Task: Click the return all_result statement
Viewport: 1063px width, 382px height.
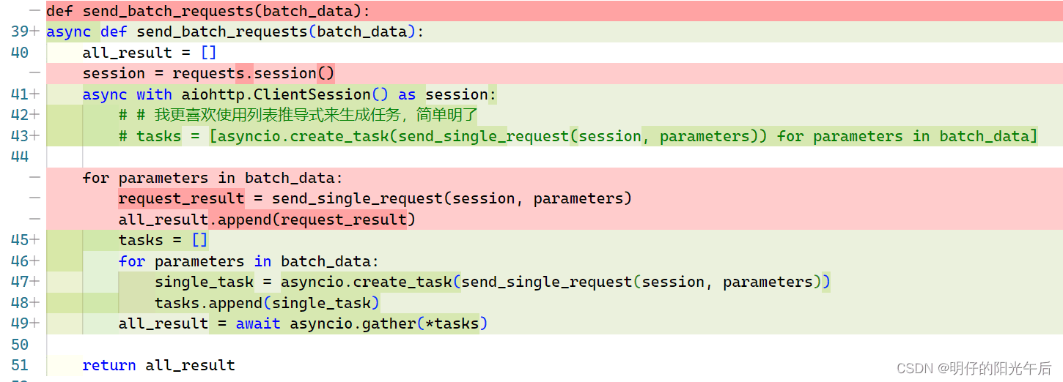Action: coord(158,365)
